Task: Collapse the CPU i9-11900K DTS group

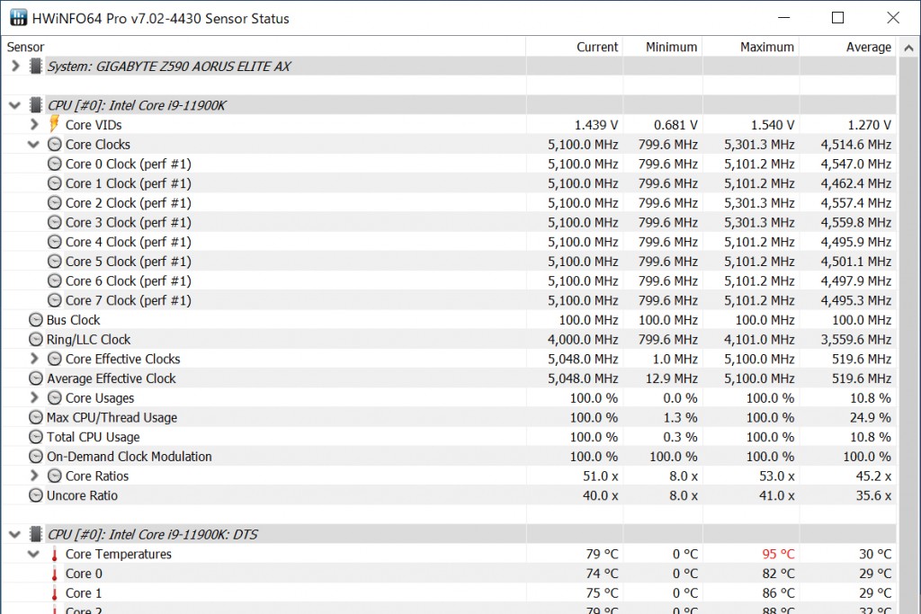Action: click(x=15, y=534)
